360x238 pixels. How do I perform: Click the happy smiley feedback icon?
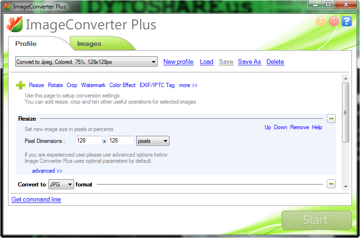point(321,21)
